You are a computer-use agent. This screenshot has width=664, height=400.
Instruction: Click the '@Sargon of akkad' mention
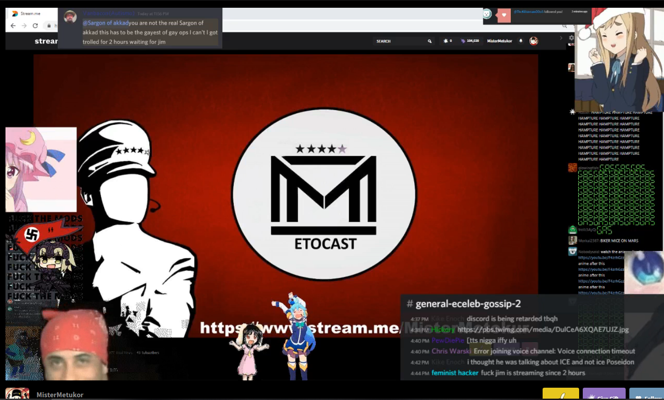105,23
